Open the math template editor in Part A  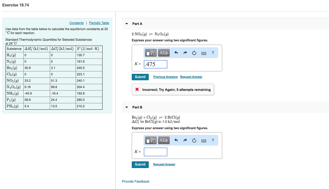151,53
